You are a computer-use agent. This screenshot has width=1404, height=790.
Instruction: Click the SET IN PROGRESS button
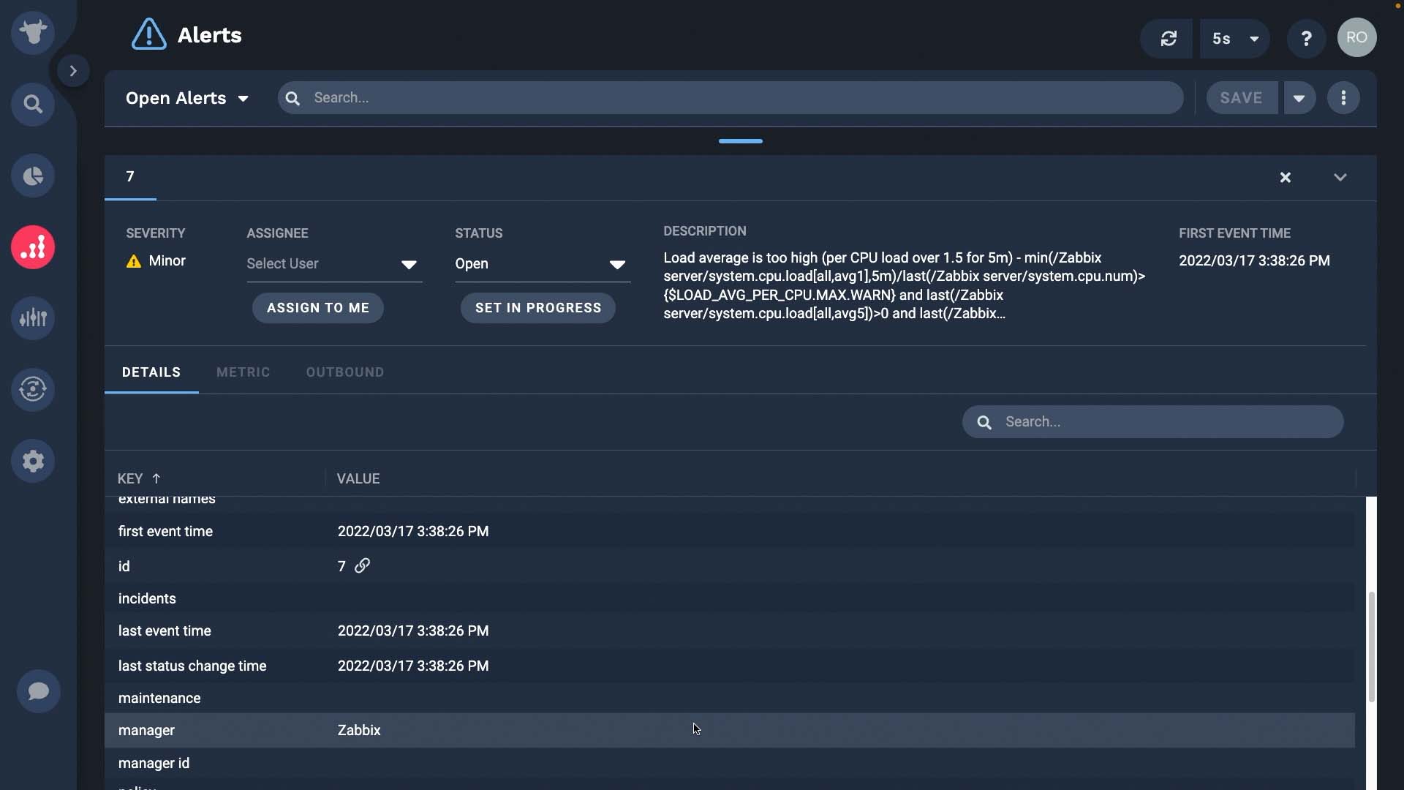coord(537,308)
